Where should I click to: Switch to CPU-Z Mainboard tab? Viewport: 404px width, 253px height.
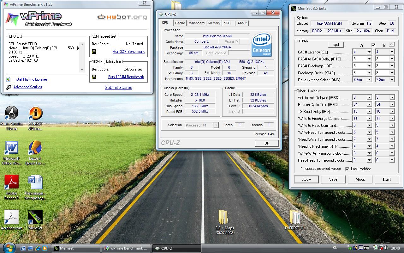[197, 23]
